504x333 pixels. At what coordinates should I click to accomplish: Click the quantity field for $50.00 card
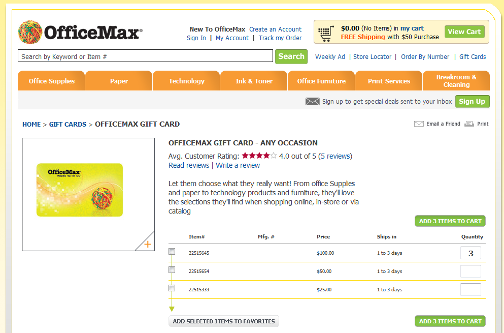click(x=471, y=271)
